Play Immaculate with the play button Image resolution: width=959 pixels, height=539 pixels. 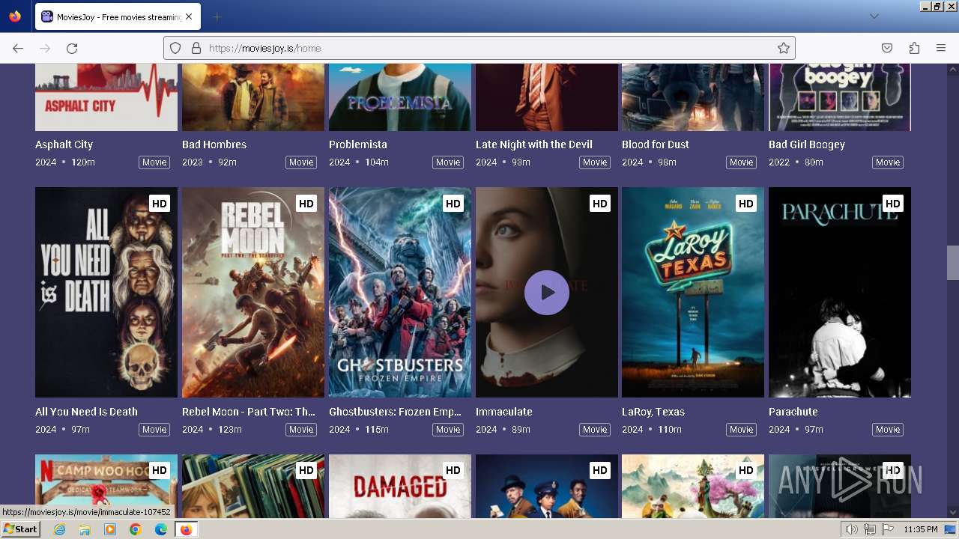tap(547, 293)
